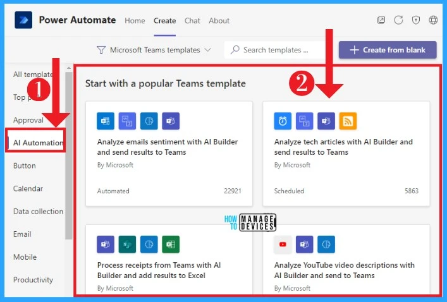The image size is (447, 302).
Task: Click alarm clock icon on tech articles card
Action: point(283,121)
